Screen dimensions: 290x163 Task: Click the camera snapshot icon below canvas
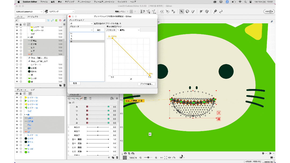[125, 153]
